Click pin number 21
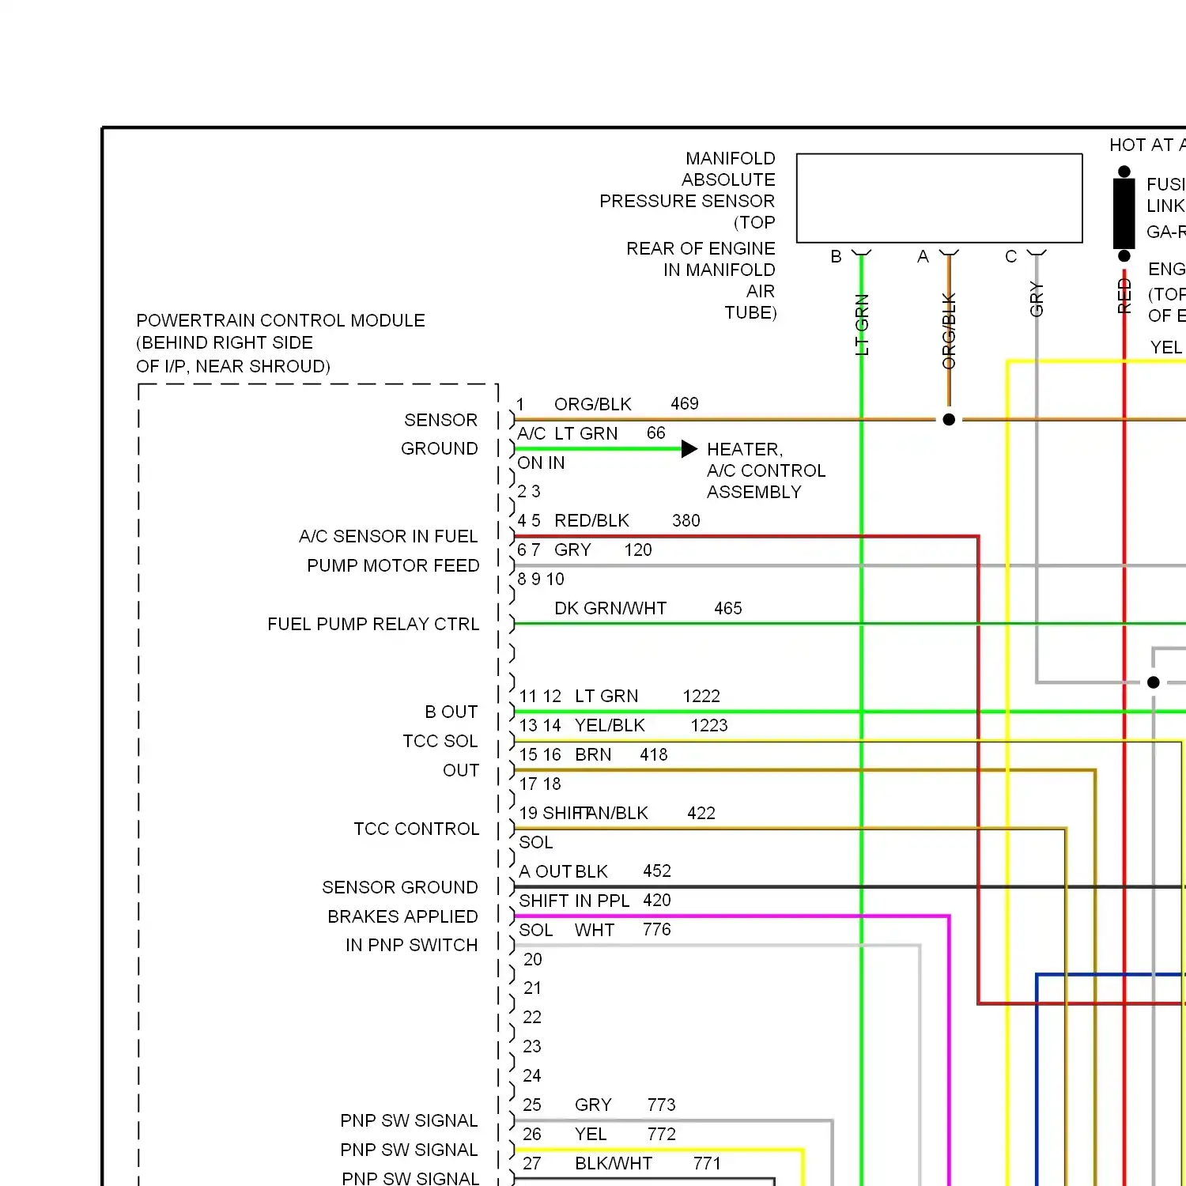This screenshot has width=1186, height=1186. pyautogui.click(x=532, y=988)
